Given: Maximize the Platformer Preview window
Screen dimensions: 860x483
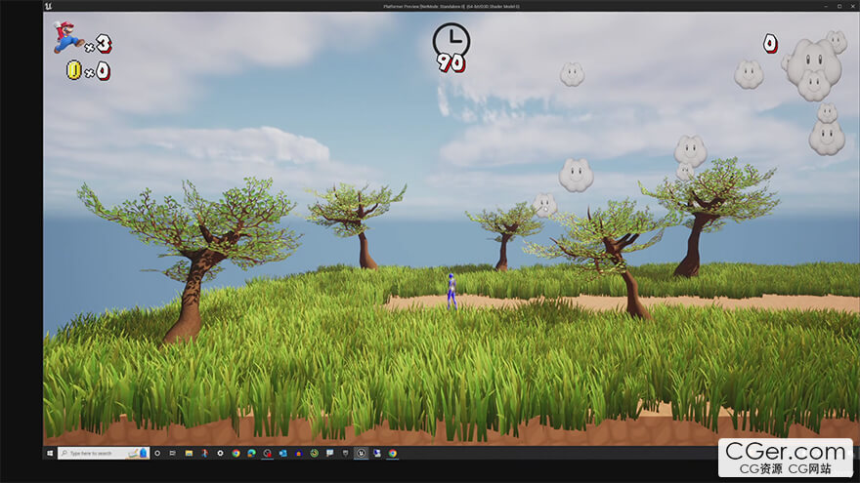Looking at the screenshot, I should point(839,6).
